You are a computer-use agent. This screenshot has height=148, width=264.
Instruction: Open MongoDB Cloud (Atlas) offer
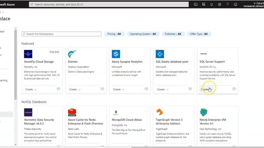(x=127, y=120)
